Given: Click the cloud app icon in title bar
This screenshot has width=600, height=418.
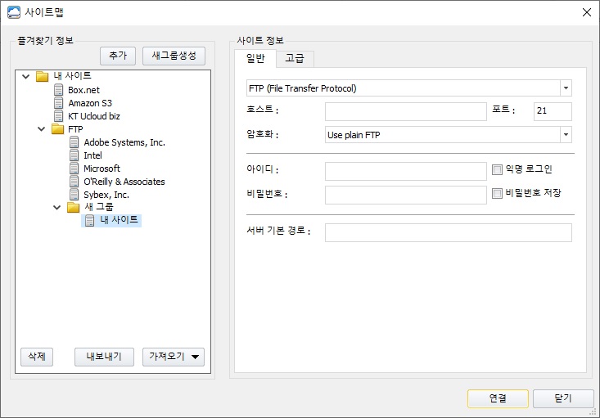Looking at the screenshot, I should (14, 12).
